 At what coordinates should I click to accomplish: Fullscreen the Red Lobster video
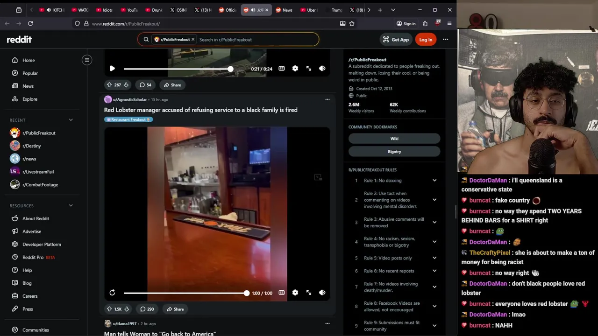309,293
